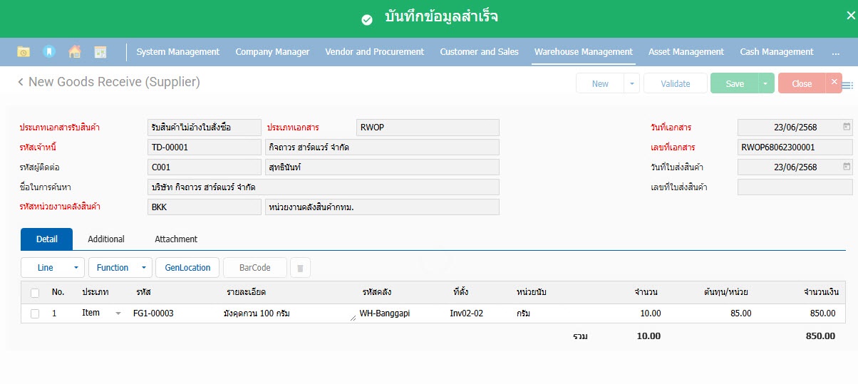Open calendar picker for delivery note date
The width and height of the screenshot is (858, 384).
pyautogui.click(x=847, y=167)
